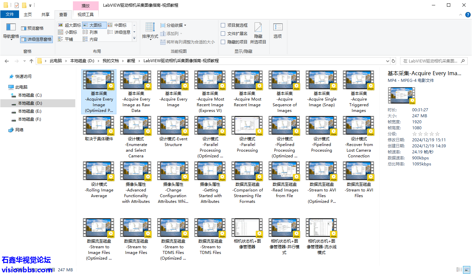Click the 选项 (Options) icon in ribbon
The image size is (472, 274).
click(278, 31)
